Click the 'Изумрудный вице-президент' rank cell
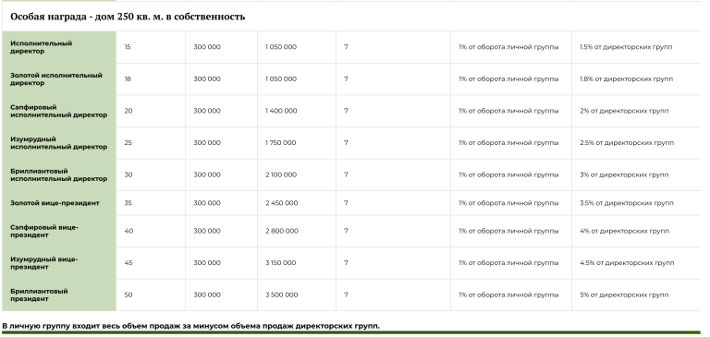 [x=59, y=263]
